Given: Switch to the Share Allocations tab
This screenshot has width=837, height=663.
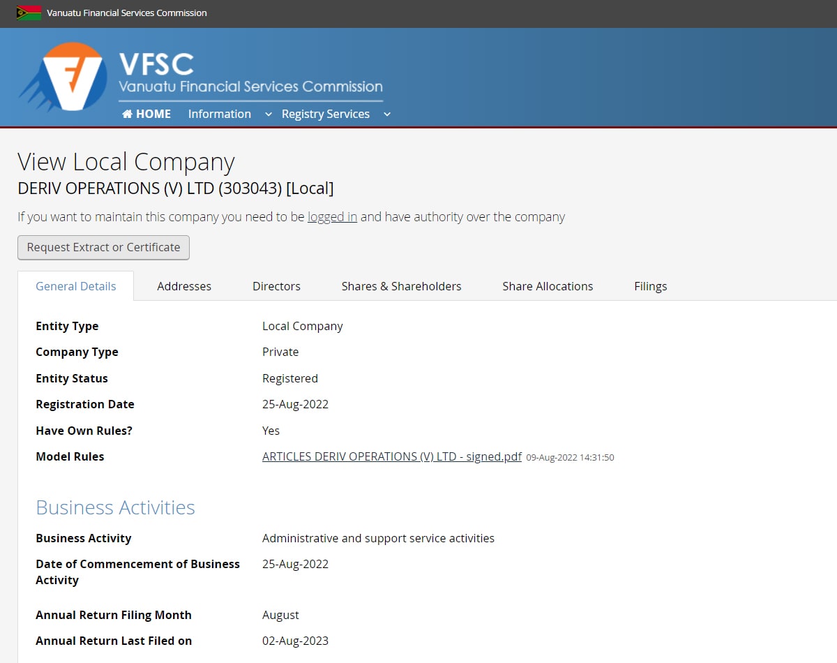Looking at the screenshot, I should coord(548,286).
